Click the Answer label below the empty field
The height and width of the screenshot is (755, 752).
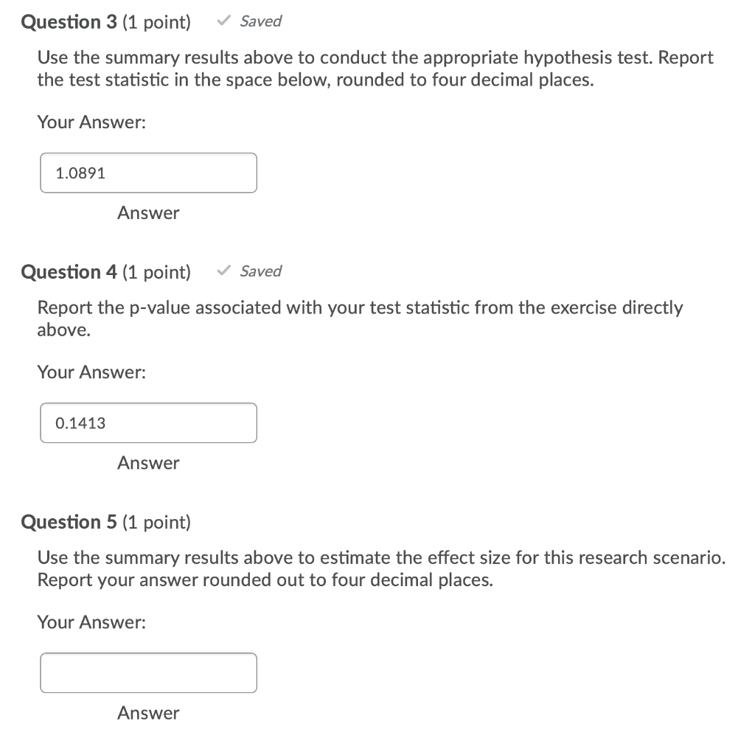pos(148,713)
